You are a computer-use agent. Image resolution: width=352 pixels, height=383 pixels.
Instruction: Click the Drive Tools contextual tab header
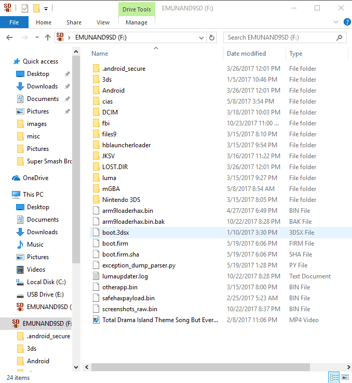point(137,9)
